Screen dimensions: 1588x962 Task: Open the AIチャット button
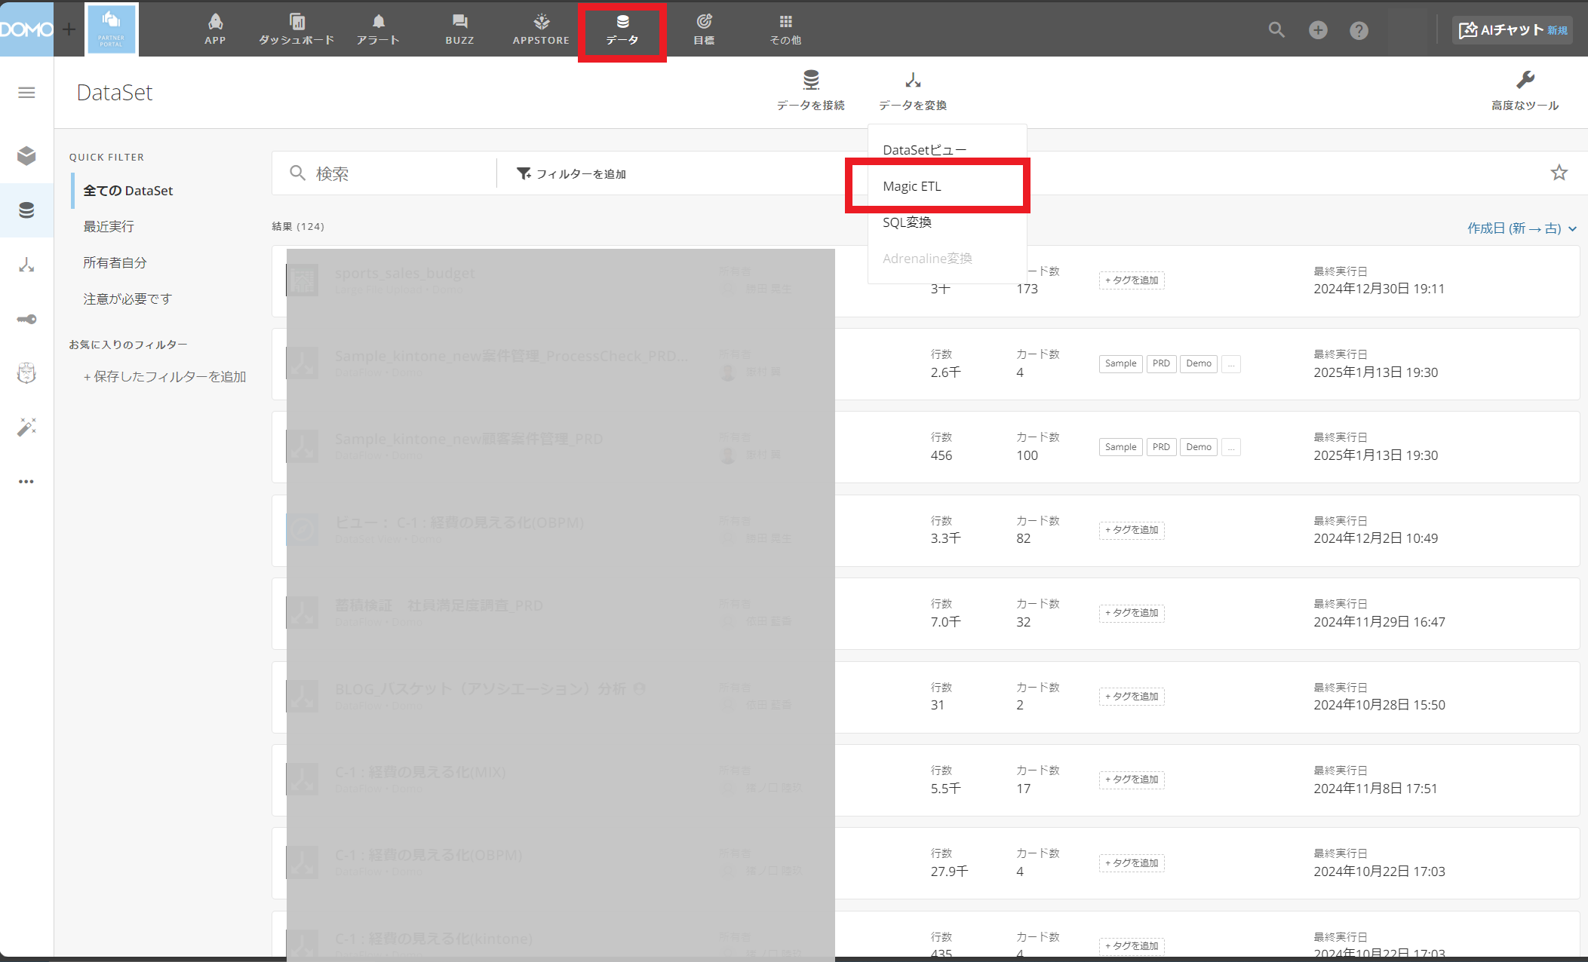(1512, 30)
